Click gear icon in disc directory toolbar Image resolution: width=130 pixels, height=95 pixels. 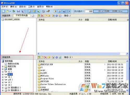click(x=57, y=16)
